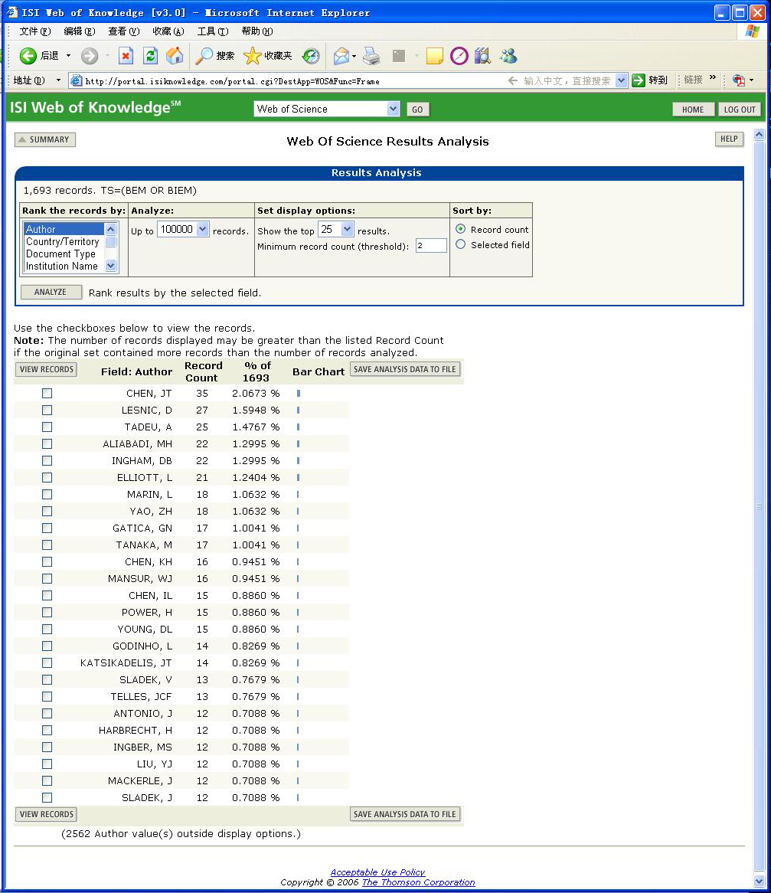The height and width of the screenshot is (893, 771).
Task: Click the yellow note toolbar icon
Action: (434, 56)
